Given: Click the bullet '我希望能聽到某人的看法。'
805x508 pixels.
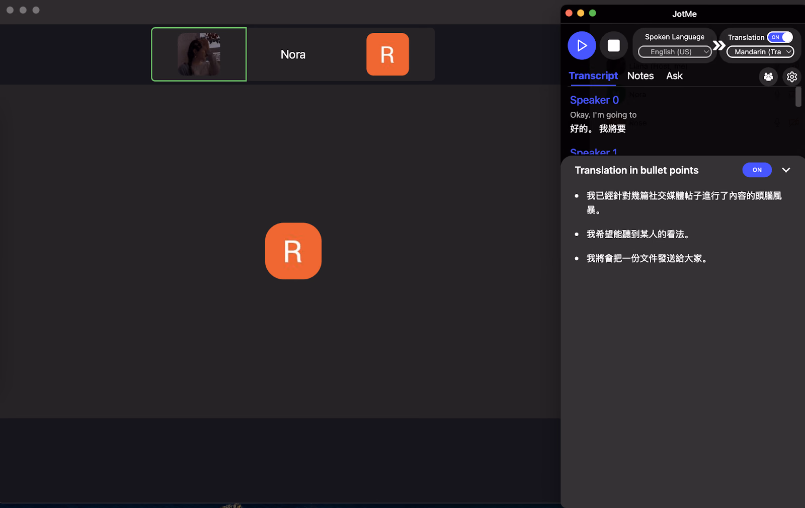Looking at the screenshot, I should click(x=639, y=234).
